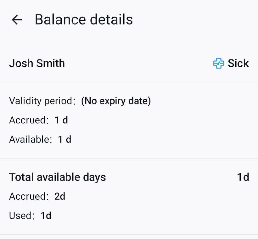Tap the Accrued label under Validity period
Screen dimensions: 258x239
pyautogui.click(x=27, y=120)
